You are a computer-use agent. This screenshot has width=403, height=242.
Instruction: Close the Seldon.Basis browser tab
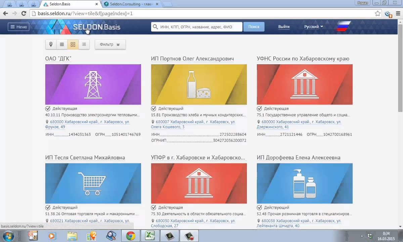point(97,4)
